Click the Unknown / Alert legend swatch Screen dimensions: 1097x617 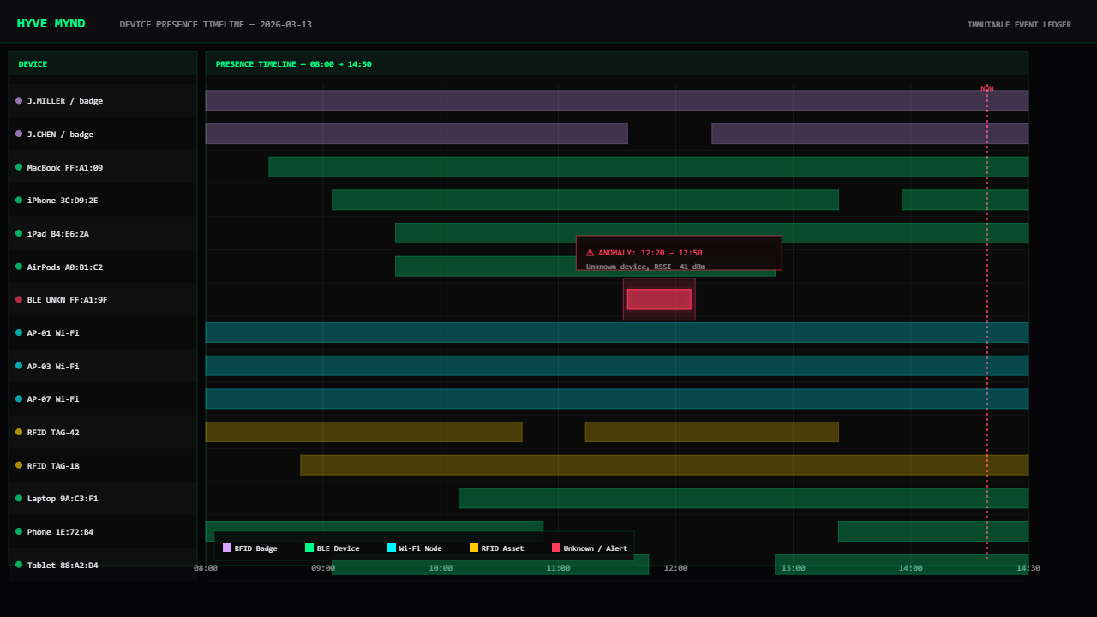click(556, 548)
